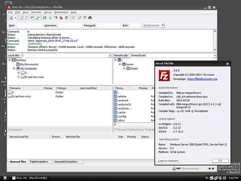Open the Quickconnect history dropdown
Viewport: 241px width, 181px height.
click(162, 25)
